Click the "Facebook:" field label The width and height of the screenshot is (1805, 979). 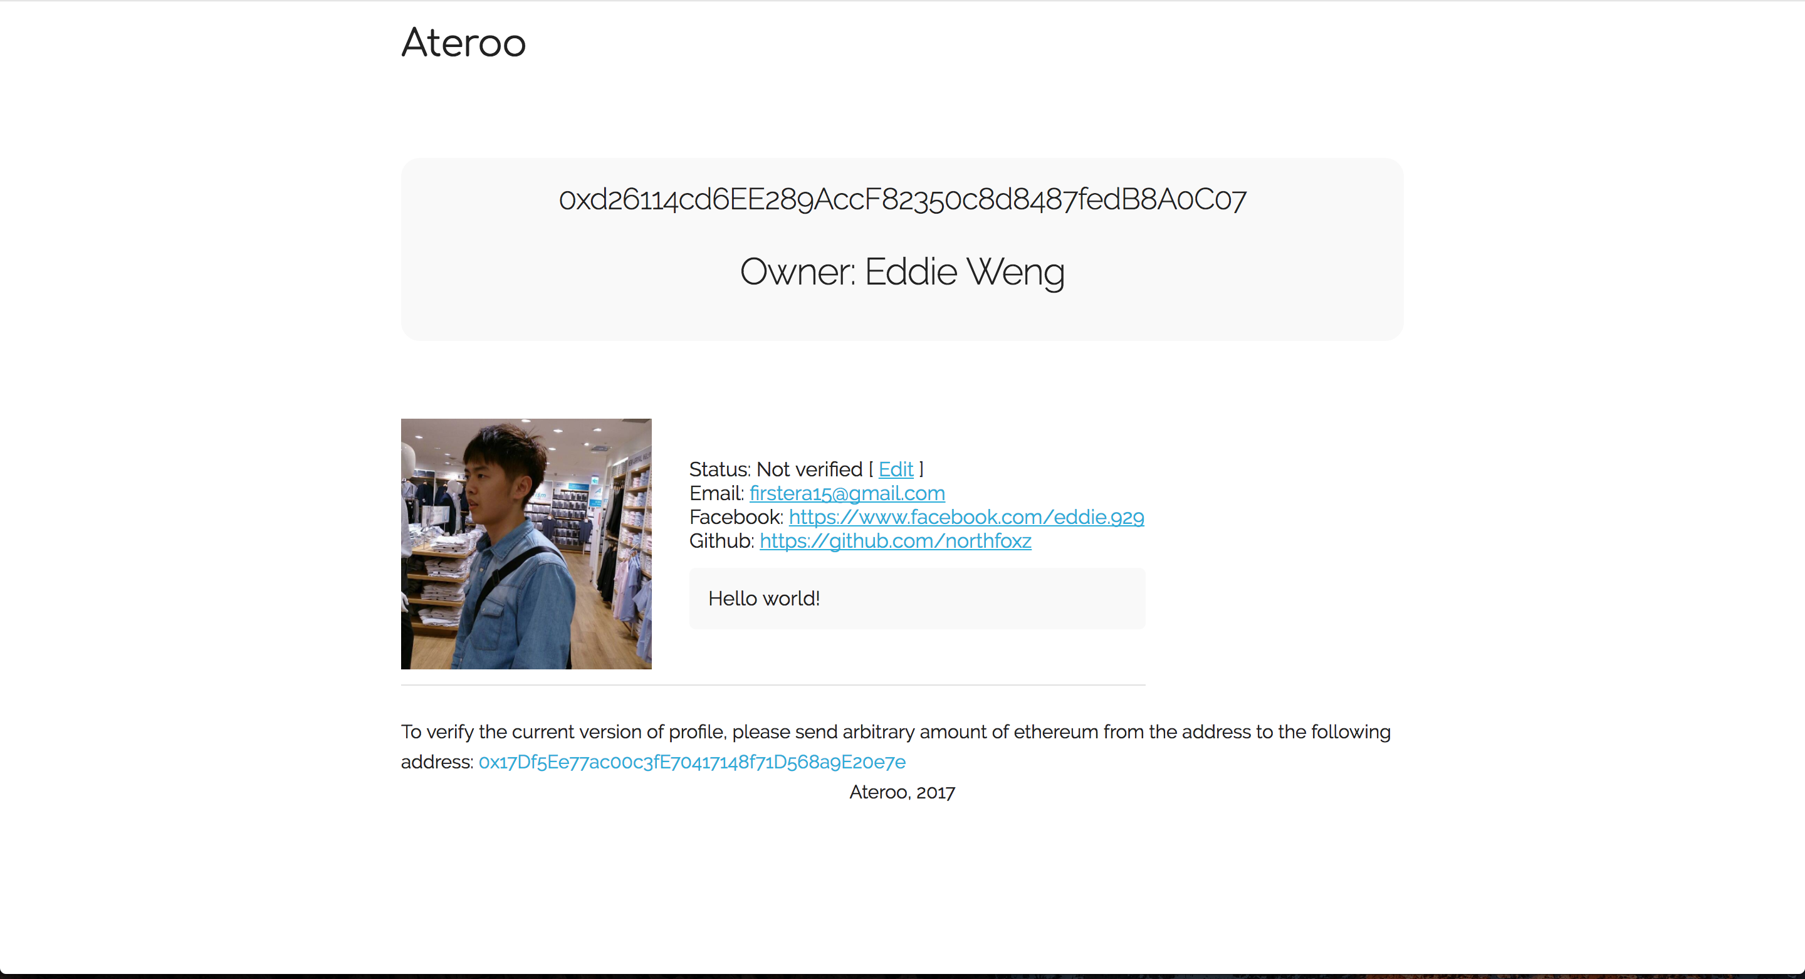tap(736, 517)
